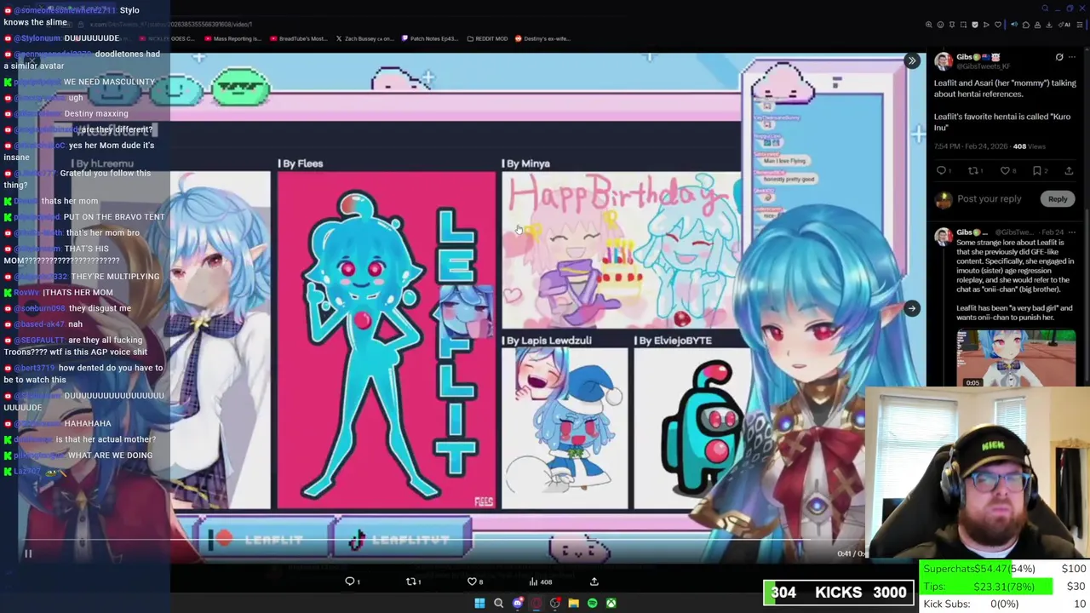
Task: Click the browser AI toolbar button
Action: tap(1064, 25)
